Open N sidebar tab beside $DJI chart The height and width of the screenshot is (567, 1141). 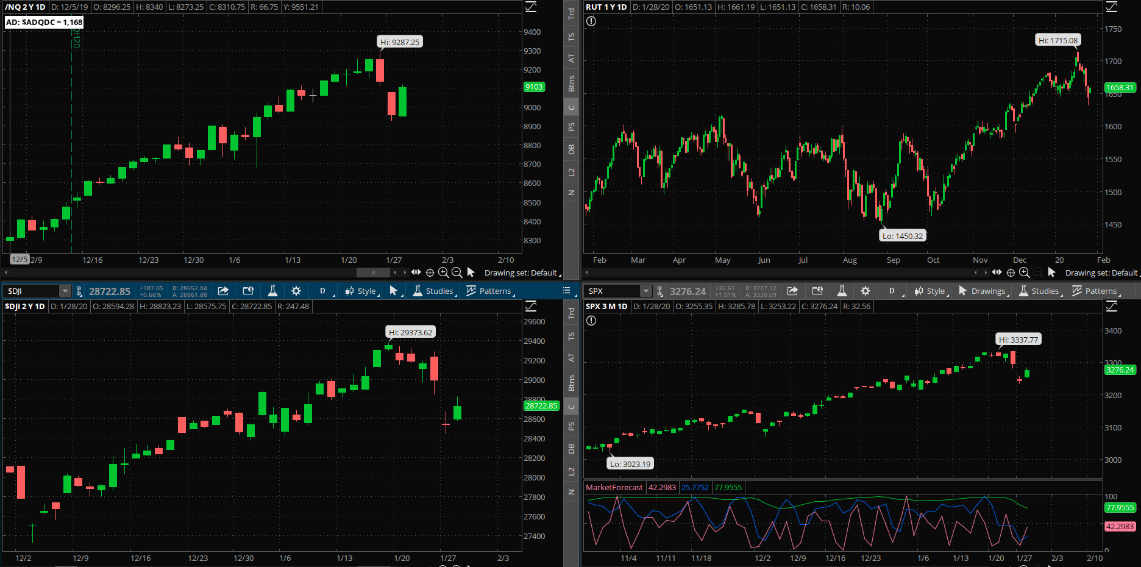click(571, 492)
